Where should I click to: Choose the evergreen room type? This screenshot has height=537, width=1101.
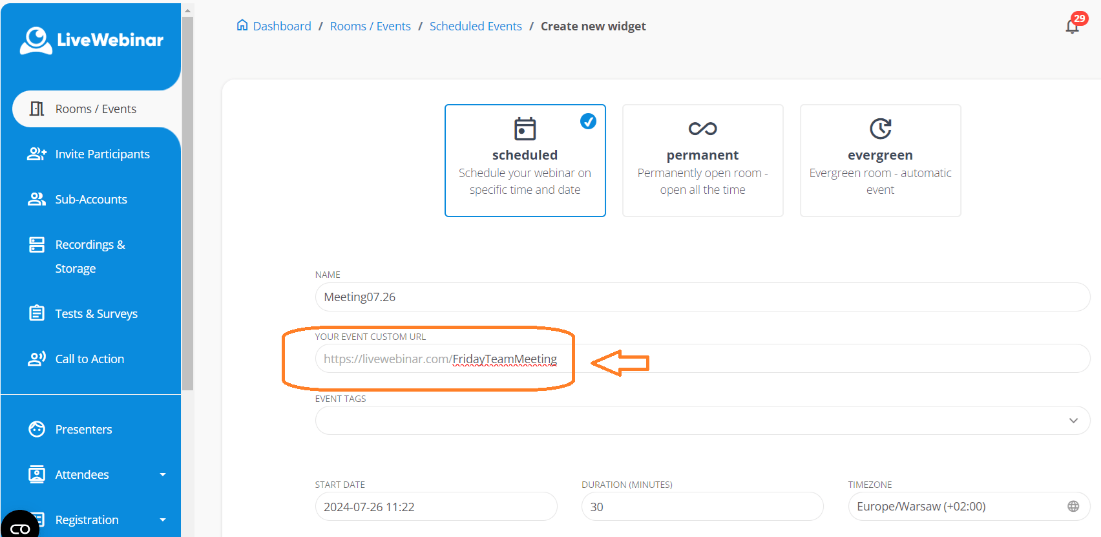(x=880, y=160)
